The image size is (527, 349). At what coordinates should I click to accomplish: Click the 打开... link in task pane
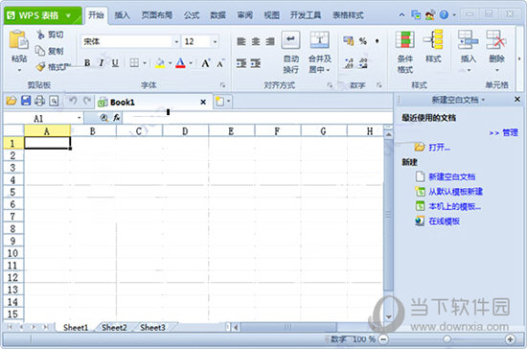439,148
